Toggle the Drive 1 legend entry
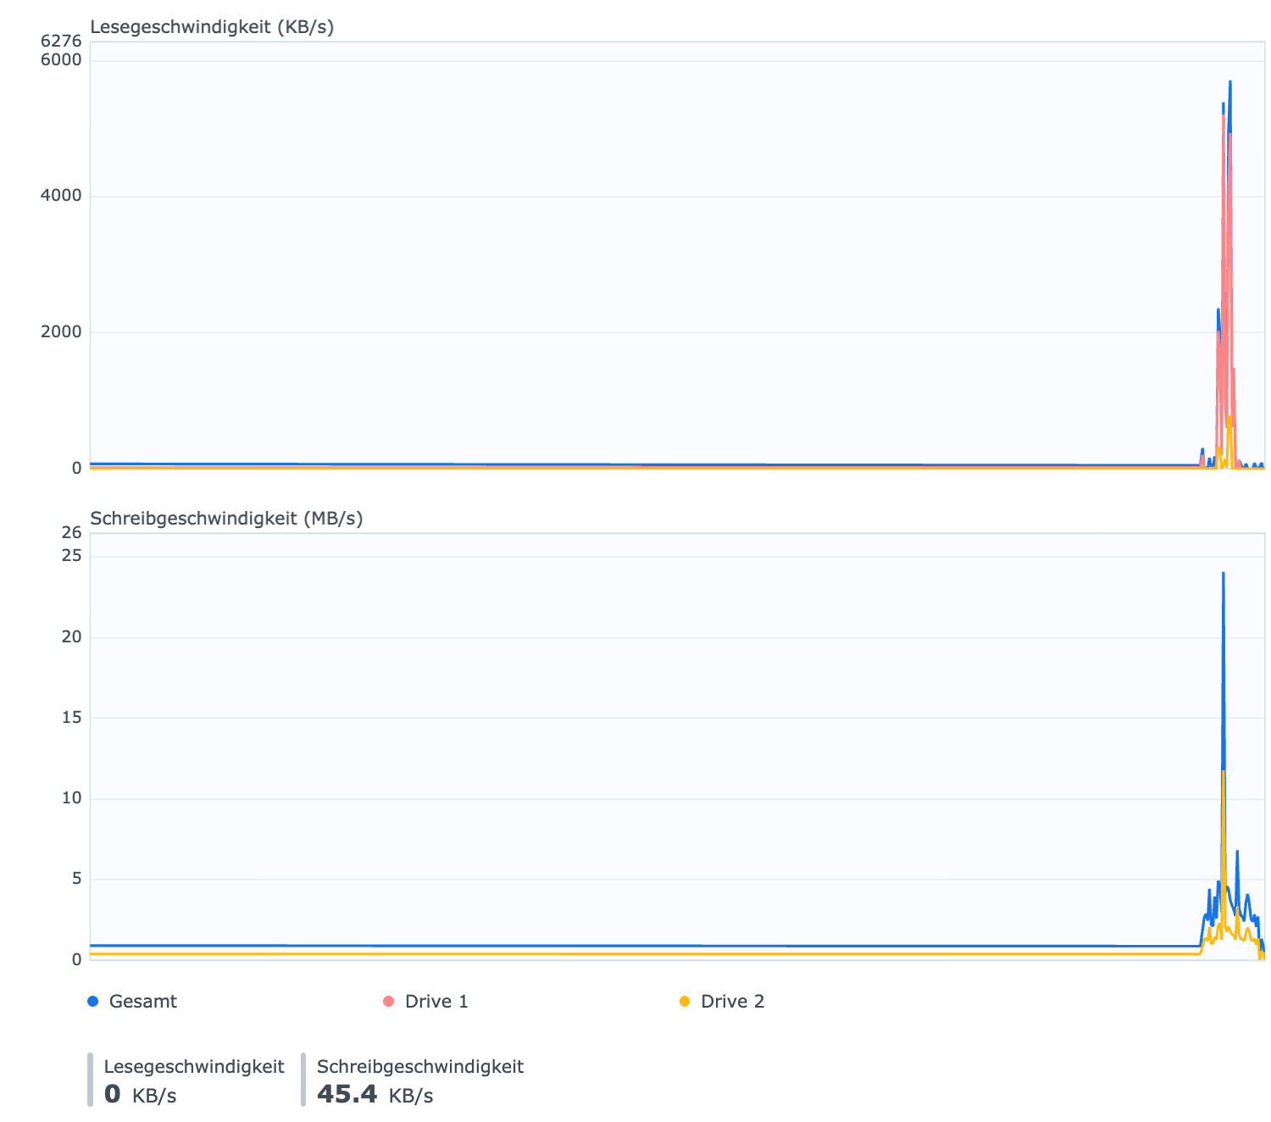The height and width of the screenshot is (1122, 1271). (426, 1002)
